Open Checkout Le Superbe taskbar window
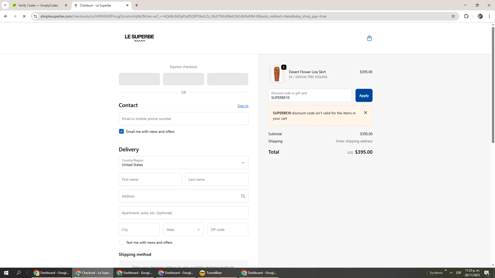 coord(93,273)
